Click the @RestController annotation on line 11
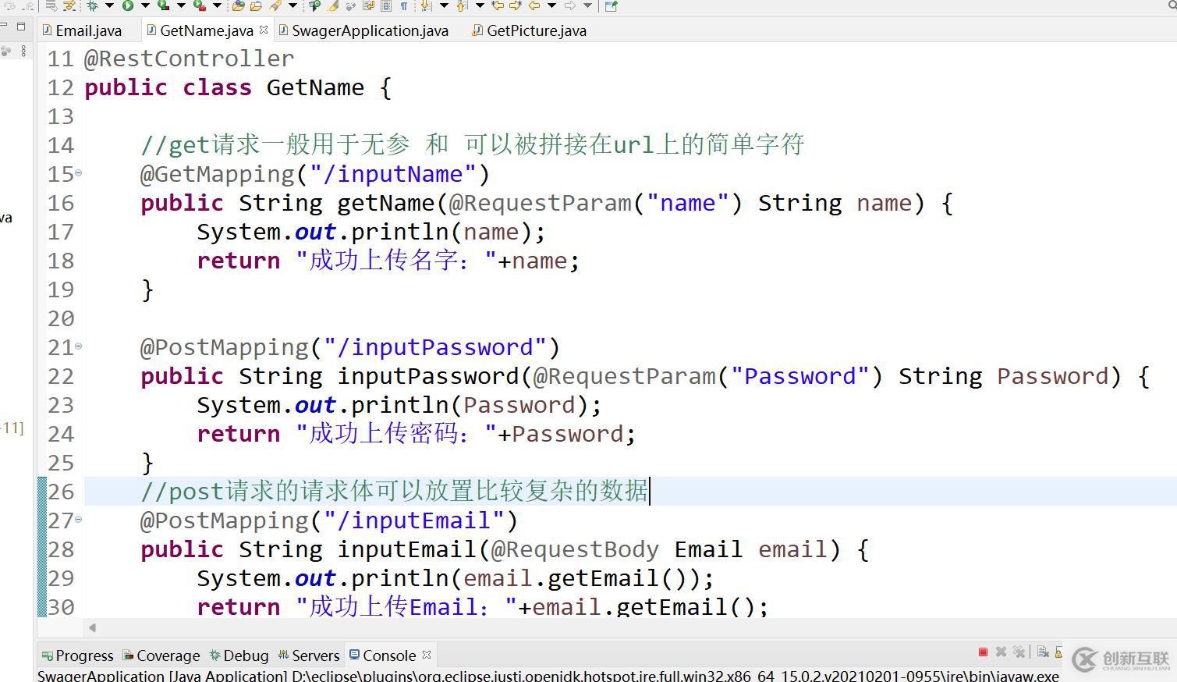The height and width of the screenshot is (682, 1177). pos(189,59)
